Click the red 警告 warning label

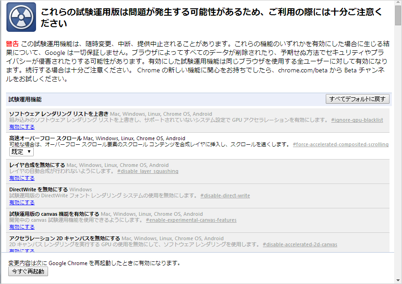point(12,44)
